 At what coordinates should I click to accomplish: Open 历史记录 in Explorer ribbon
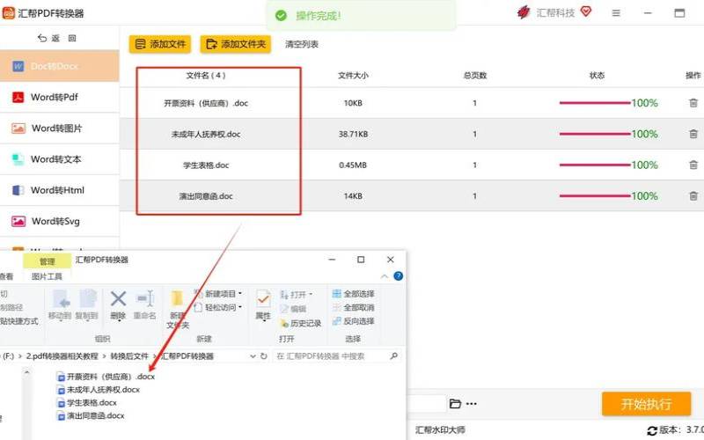click(x=300, y=323)
